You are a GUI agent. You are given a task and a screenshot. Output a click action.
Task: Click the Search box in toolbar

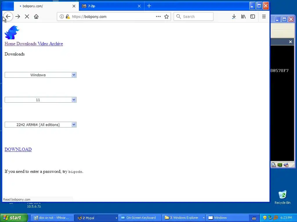point(193,16)
